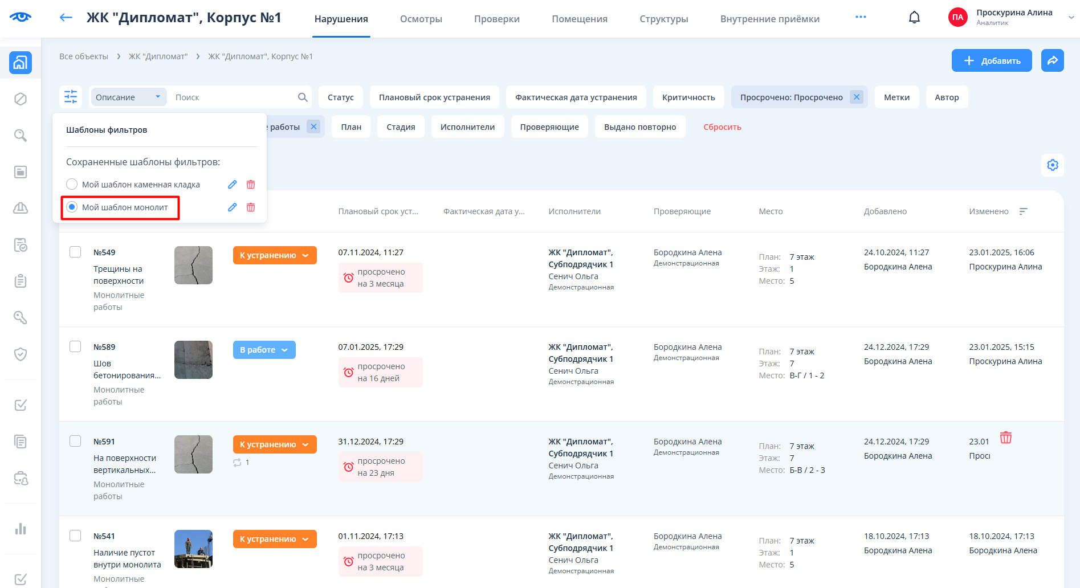Click the notification bell icon
Screen dimensions: 1080x588
click(914, 18)
